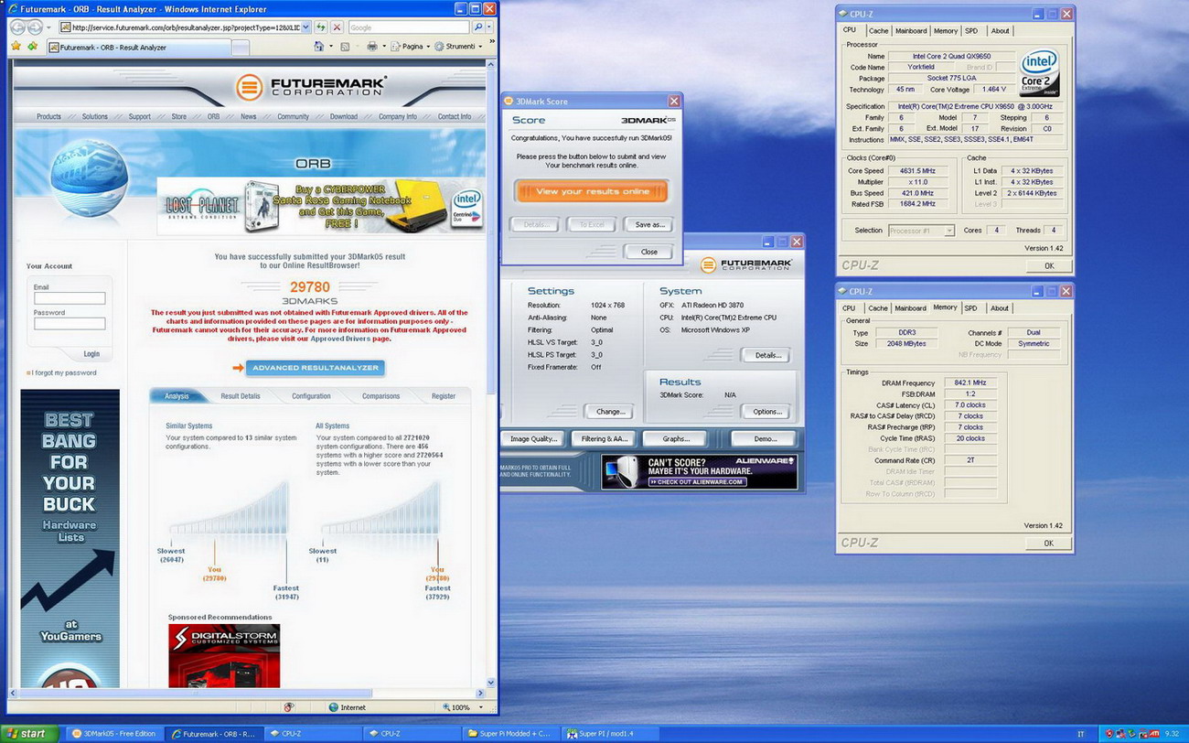Click the Options... button under Results
Image resolution: width=1189 pixels, height=743 pixels.
pos(766,412)
